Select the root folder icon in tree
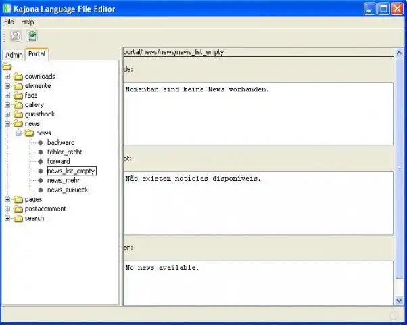 click(7, 67)
